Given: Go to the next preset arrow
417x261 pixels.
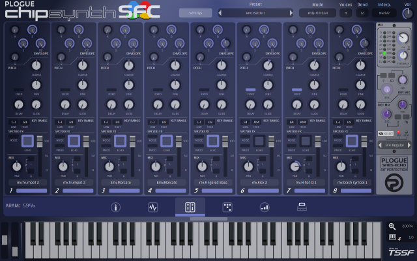Looking at the screenshot, I should (x=291, y=13).
